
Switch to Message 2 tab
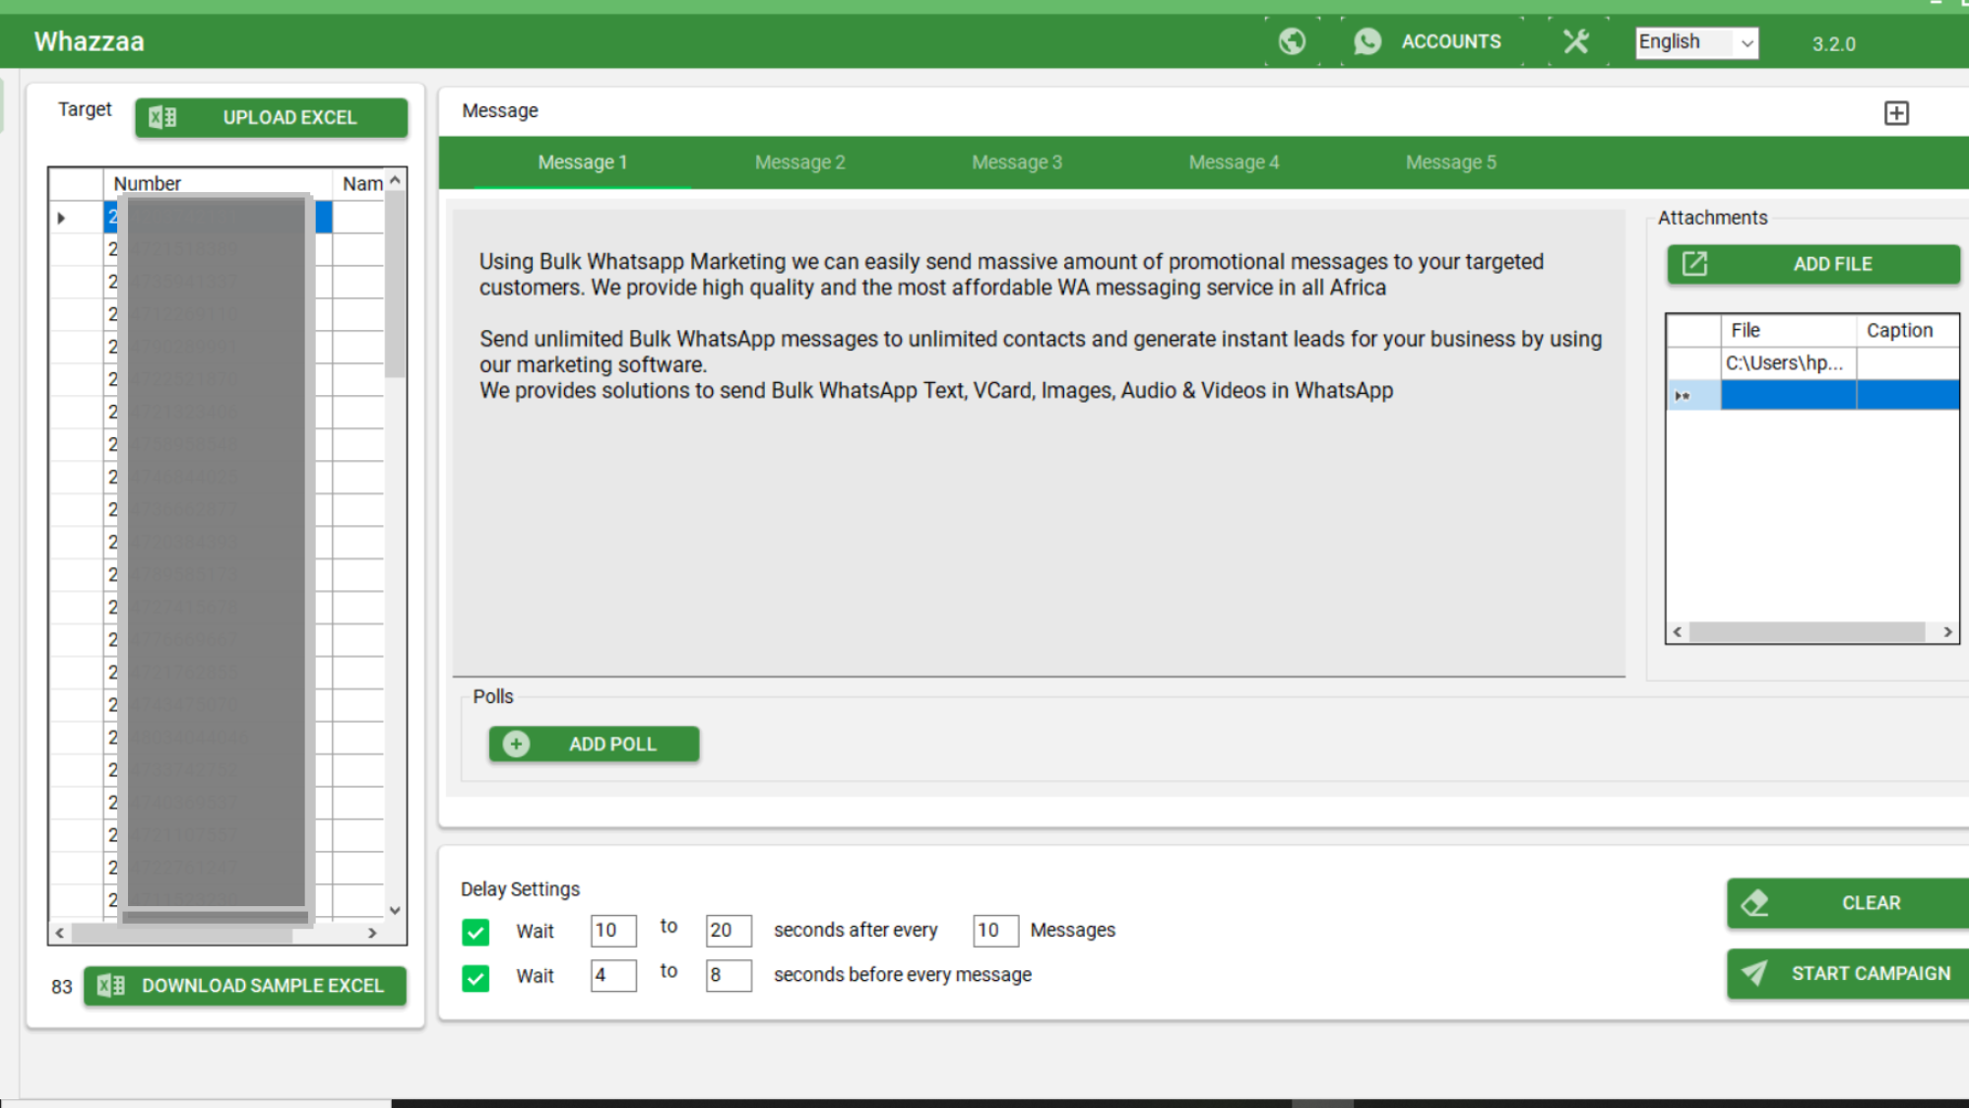click(799, 163)
